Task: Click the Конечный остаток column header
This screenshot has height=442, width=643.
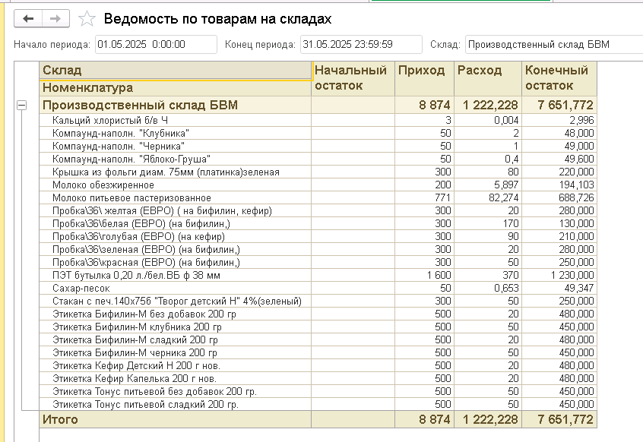Action: point(559,78)
